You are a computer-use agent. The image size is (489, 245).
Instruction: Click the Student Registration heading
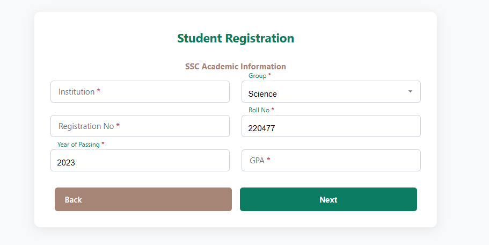click(236, 38)
